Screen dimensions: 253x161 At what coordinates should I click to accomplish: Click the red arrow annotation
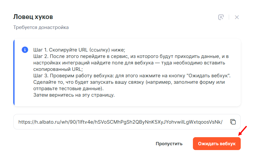242,130
